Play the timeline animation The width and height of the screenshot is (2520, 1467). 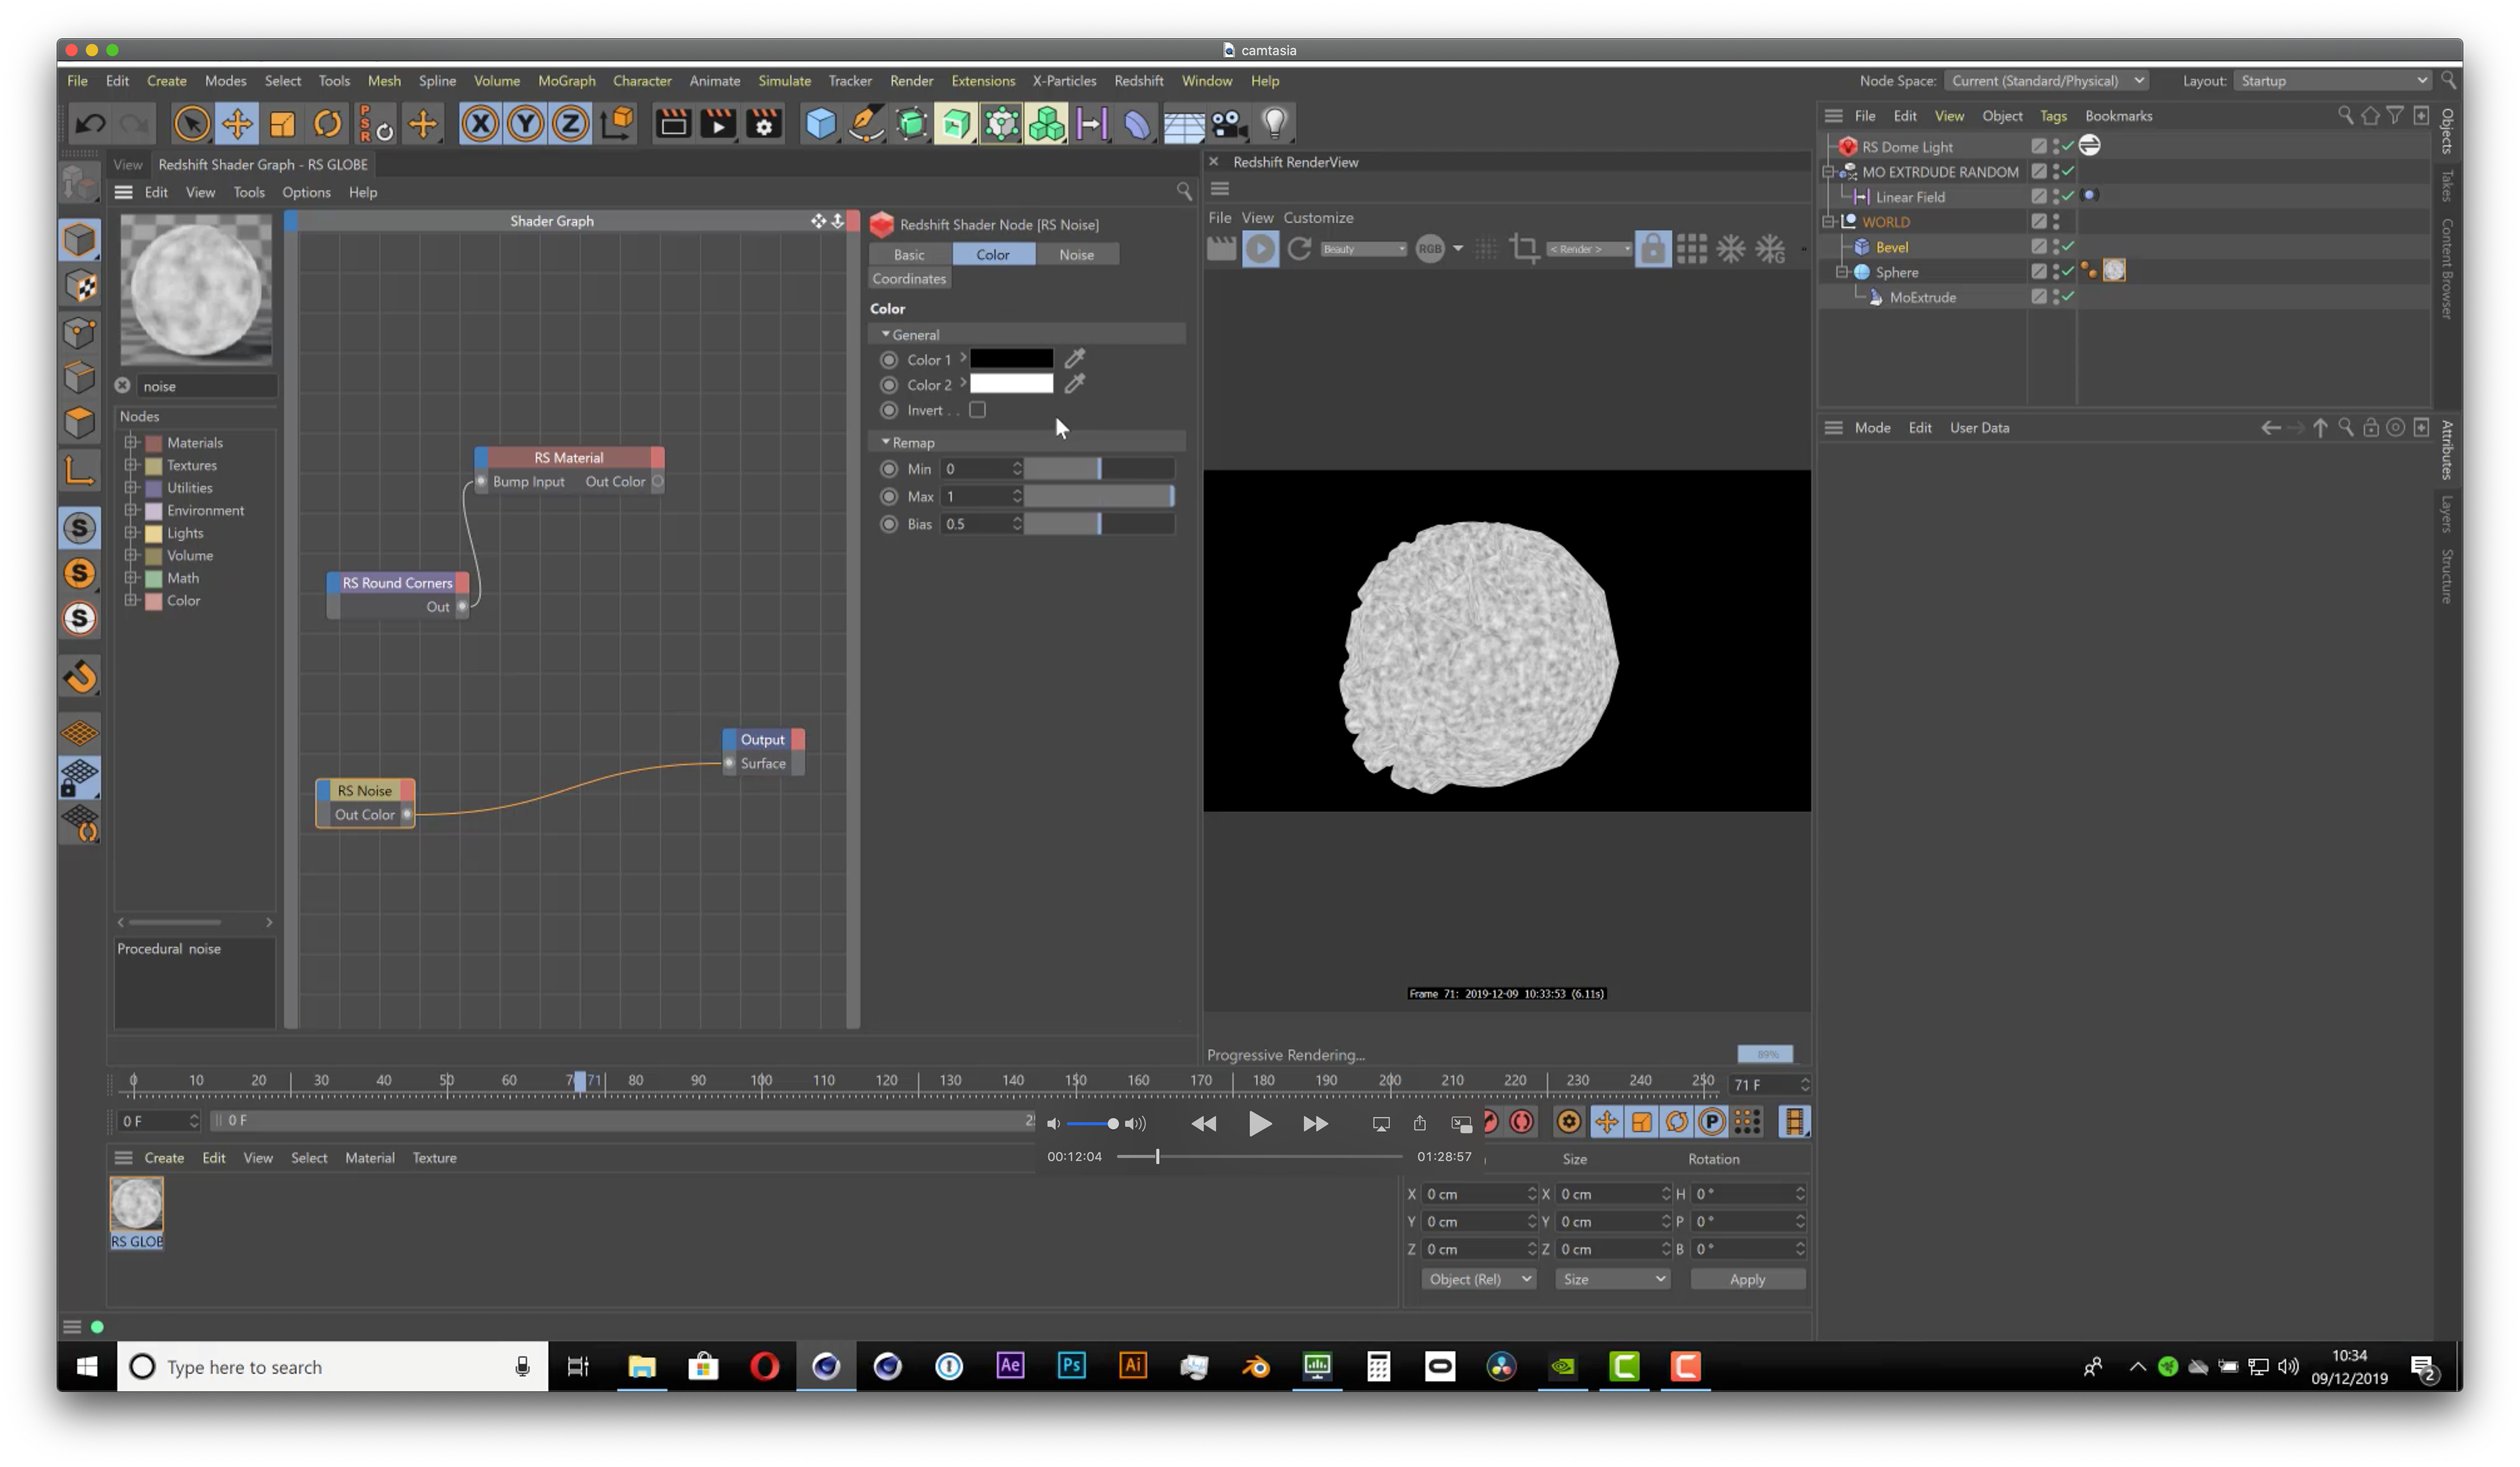coord(1260,1123)
